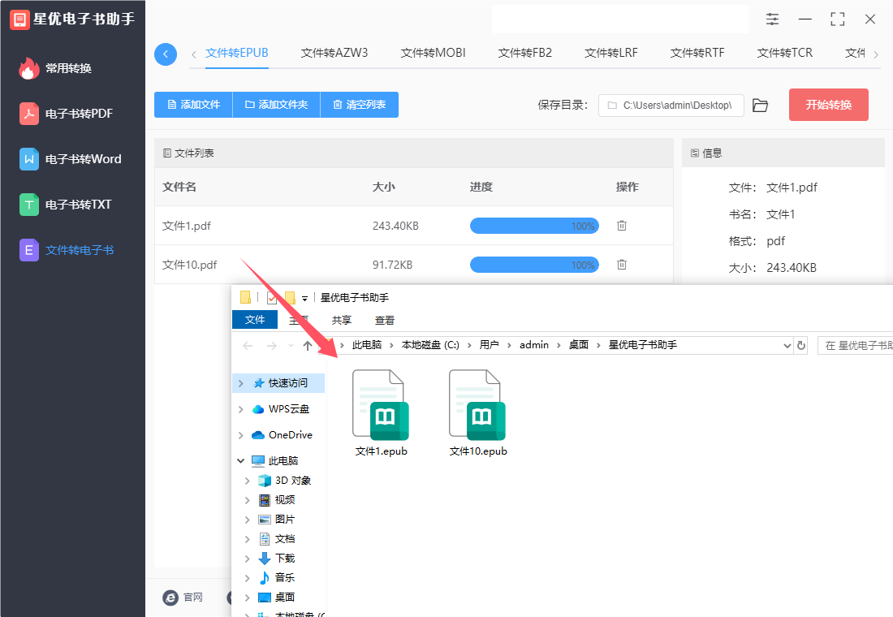The height and width of the screenshot is (617, 893).
Task: Select 文件10.pdf name in the file list
Action: click(x=190, y=265)
